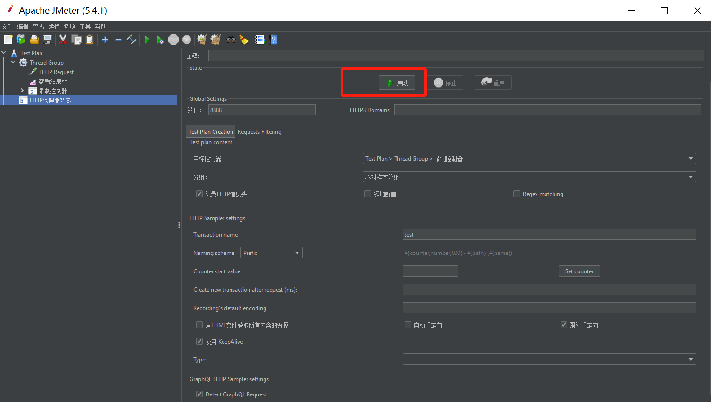Switch to the Test Plan Creation tab
This screenshot has height=402, width=711.
(211, 132)
